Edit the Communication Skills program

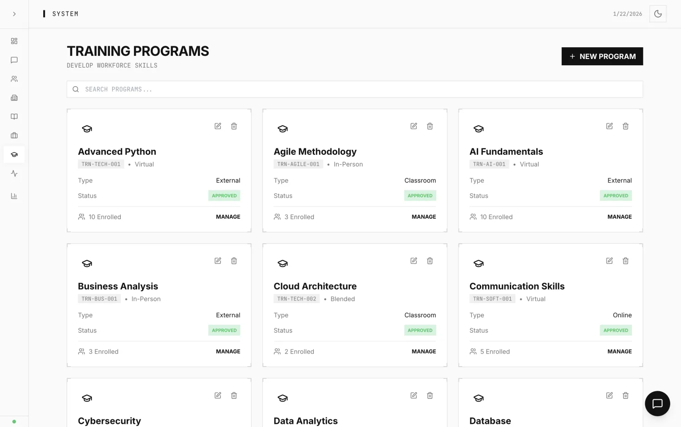click(609, 261)
